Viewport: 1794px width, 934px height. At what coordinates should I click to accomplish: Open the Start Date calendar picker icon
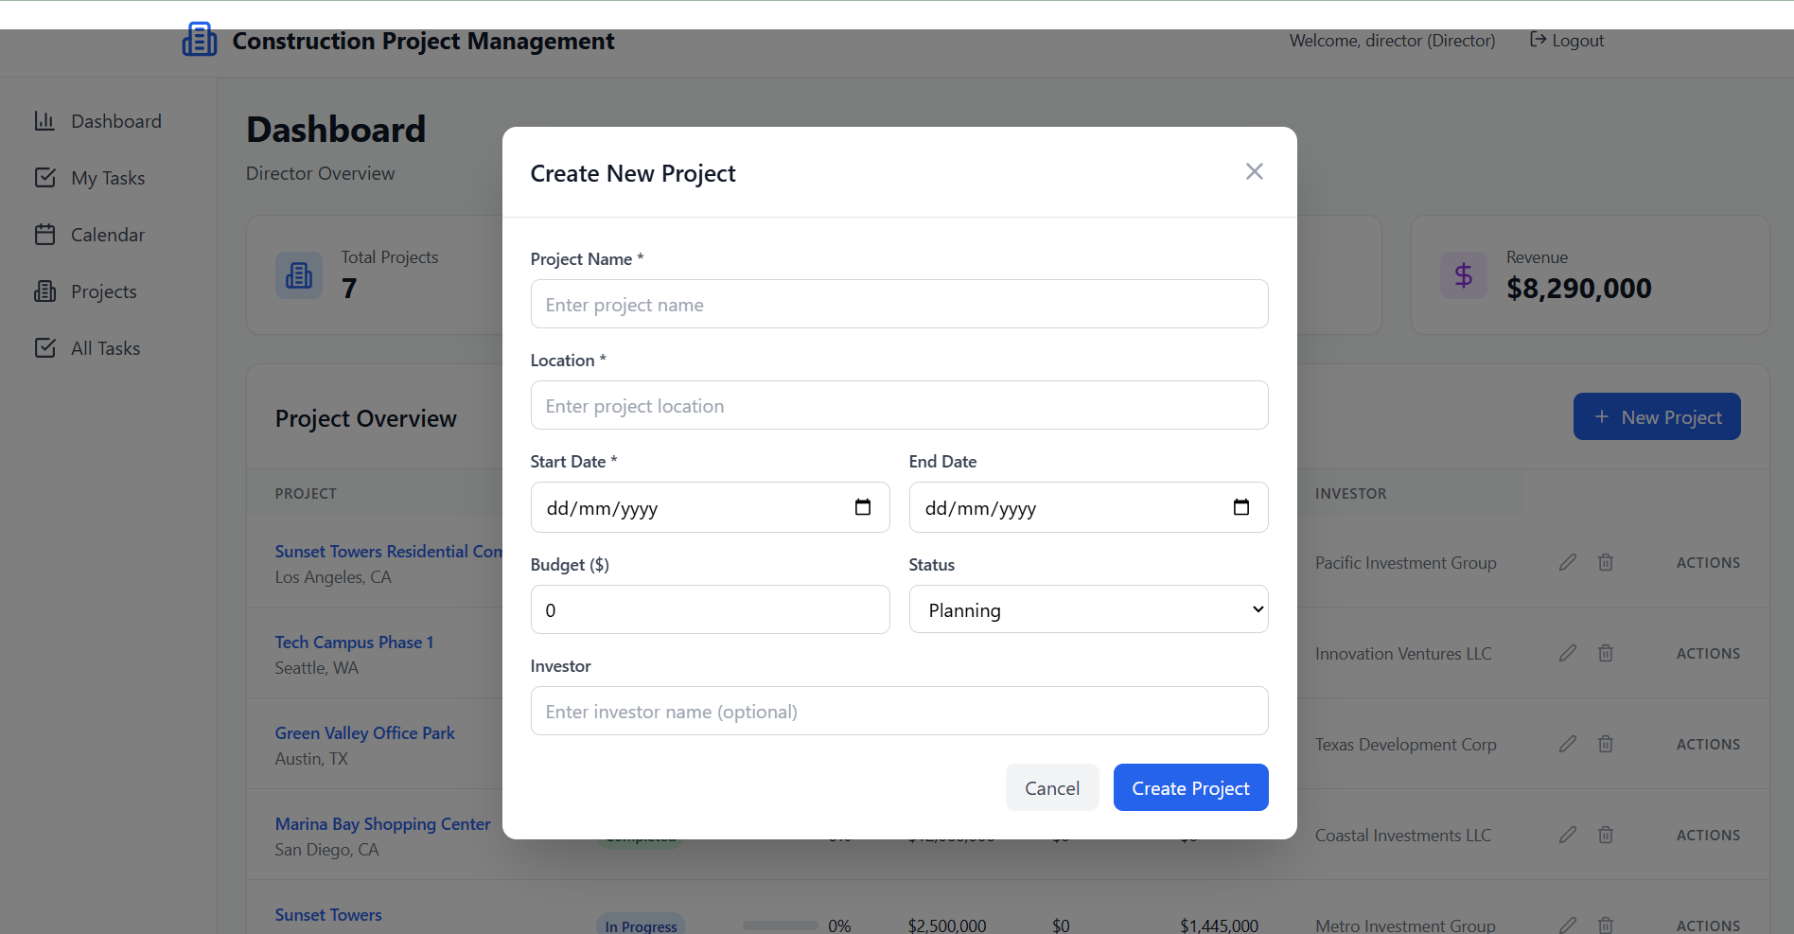pyautogui.click(x=862, y=507)
